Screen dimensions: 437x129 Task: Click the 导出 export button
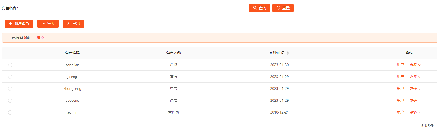(x=73, y=24)
